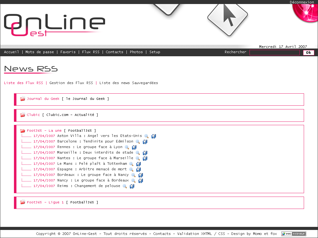
Task: Click footer Contacts link
Action: [x=162, y=234]
